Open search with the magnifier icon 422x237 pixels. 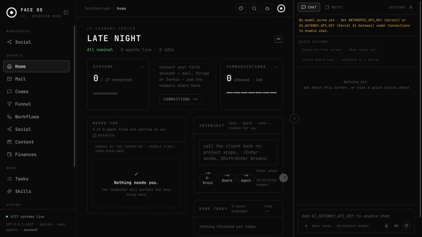tap(254, 9)
